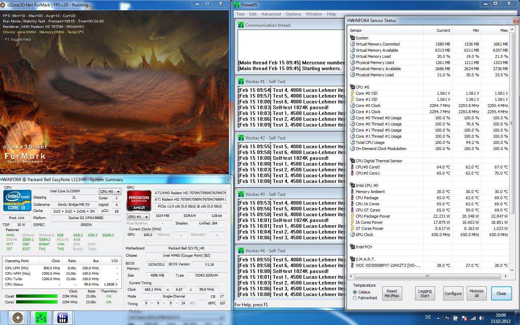The image size is (520, 325).
Task: Click the CPU Digital Thermal Sensor group icon
Action: click(352, 161)
